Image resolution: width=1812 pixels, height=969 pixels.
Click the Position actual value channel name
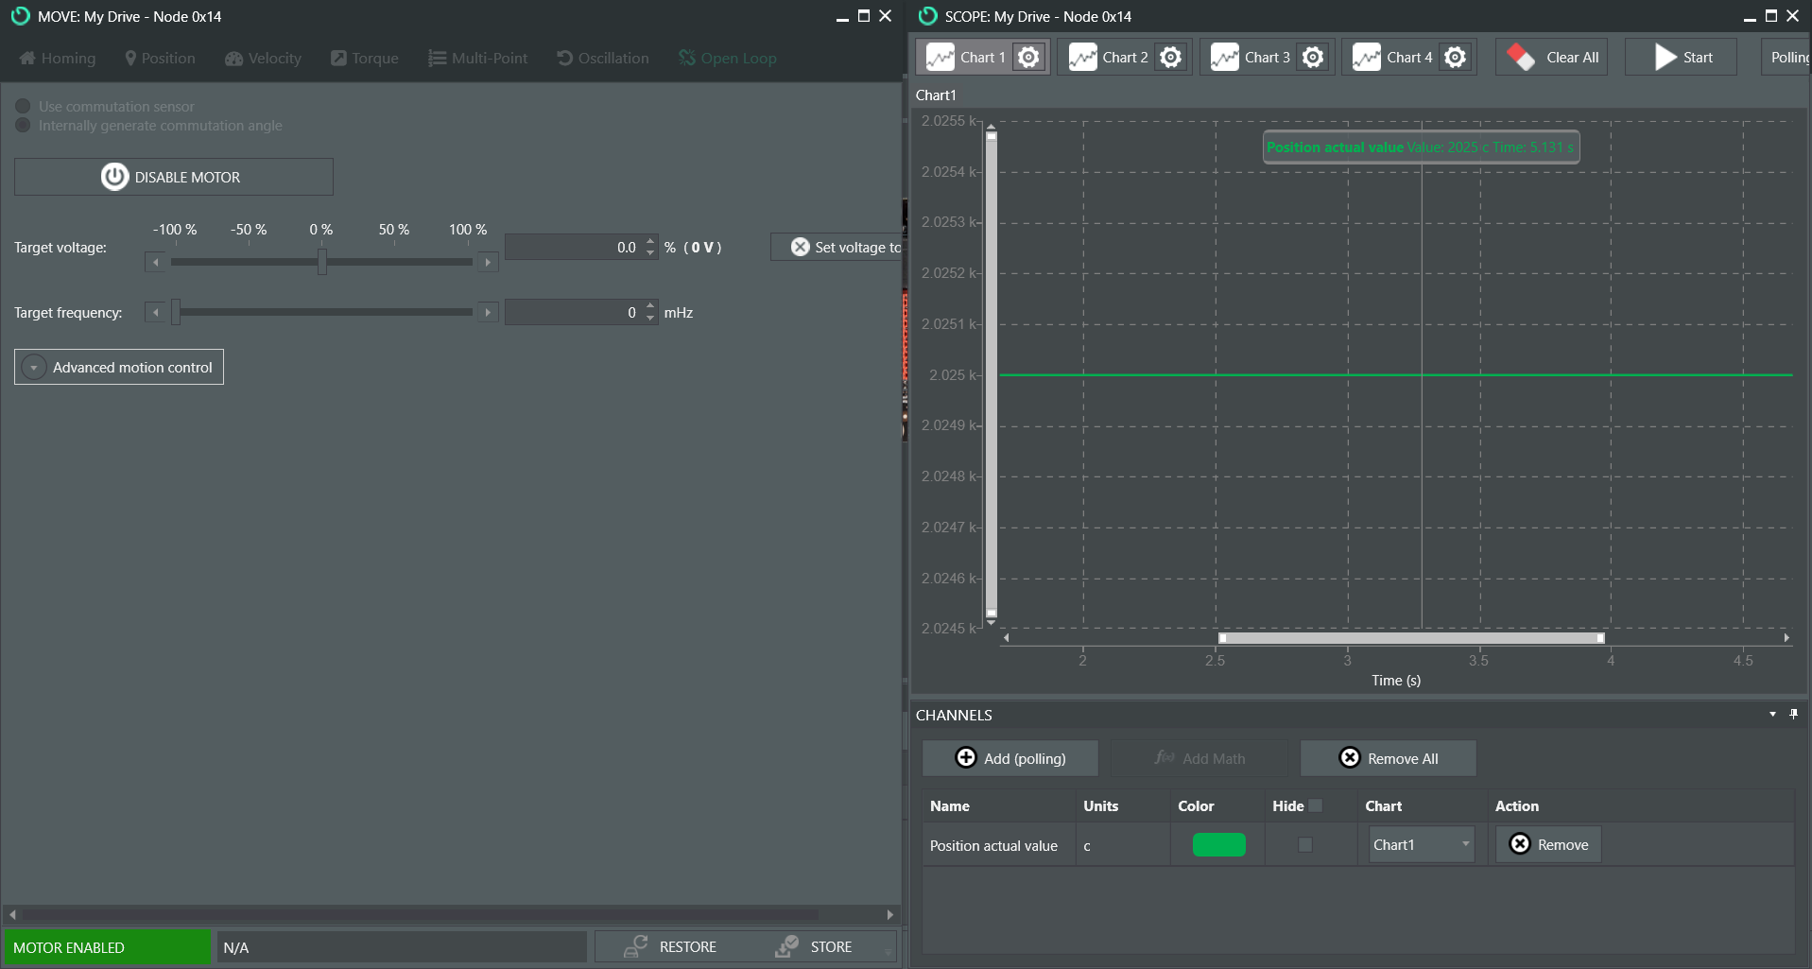click(993, 845)
